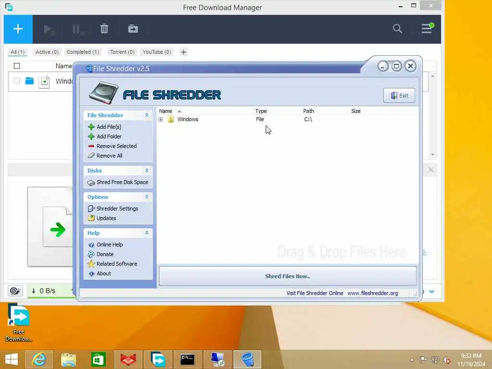Pause downloads using the pause icon
This screenshot has height=369, width=492.
tap(77, 29)
